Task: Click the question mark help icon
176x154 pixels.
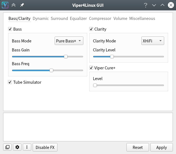Action: tap(146, 5)
